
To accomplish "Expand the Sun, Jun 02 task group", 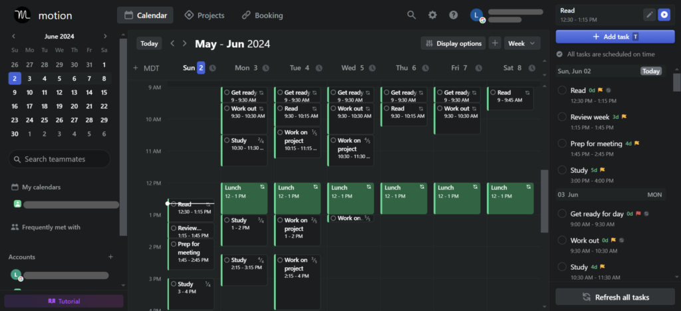I will click(611, 71).
